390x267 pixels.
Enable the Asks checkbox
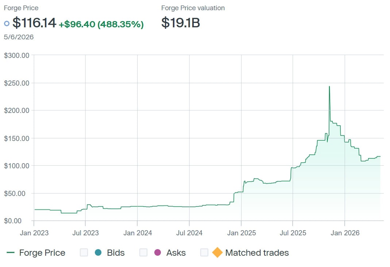[x=143, y=252]
